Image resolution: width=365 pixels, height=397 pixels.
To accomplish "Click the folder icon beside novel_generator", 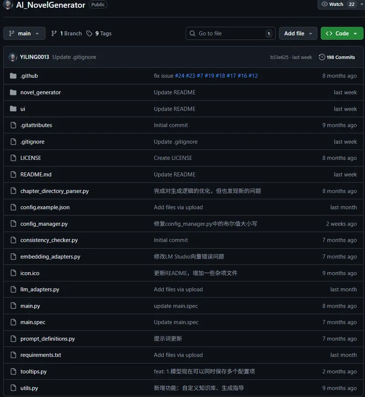I will coord(13,92).
